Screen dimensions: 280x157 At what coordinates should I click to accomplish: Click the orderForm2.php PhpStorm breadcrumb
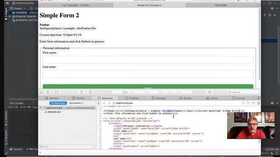tap(23, 3)
